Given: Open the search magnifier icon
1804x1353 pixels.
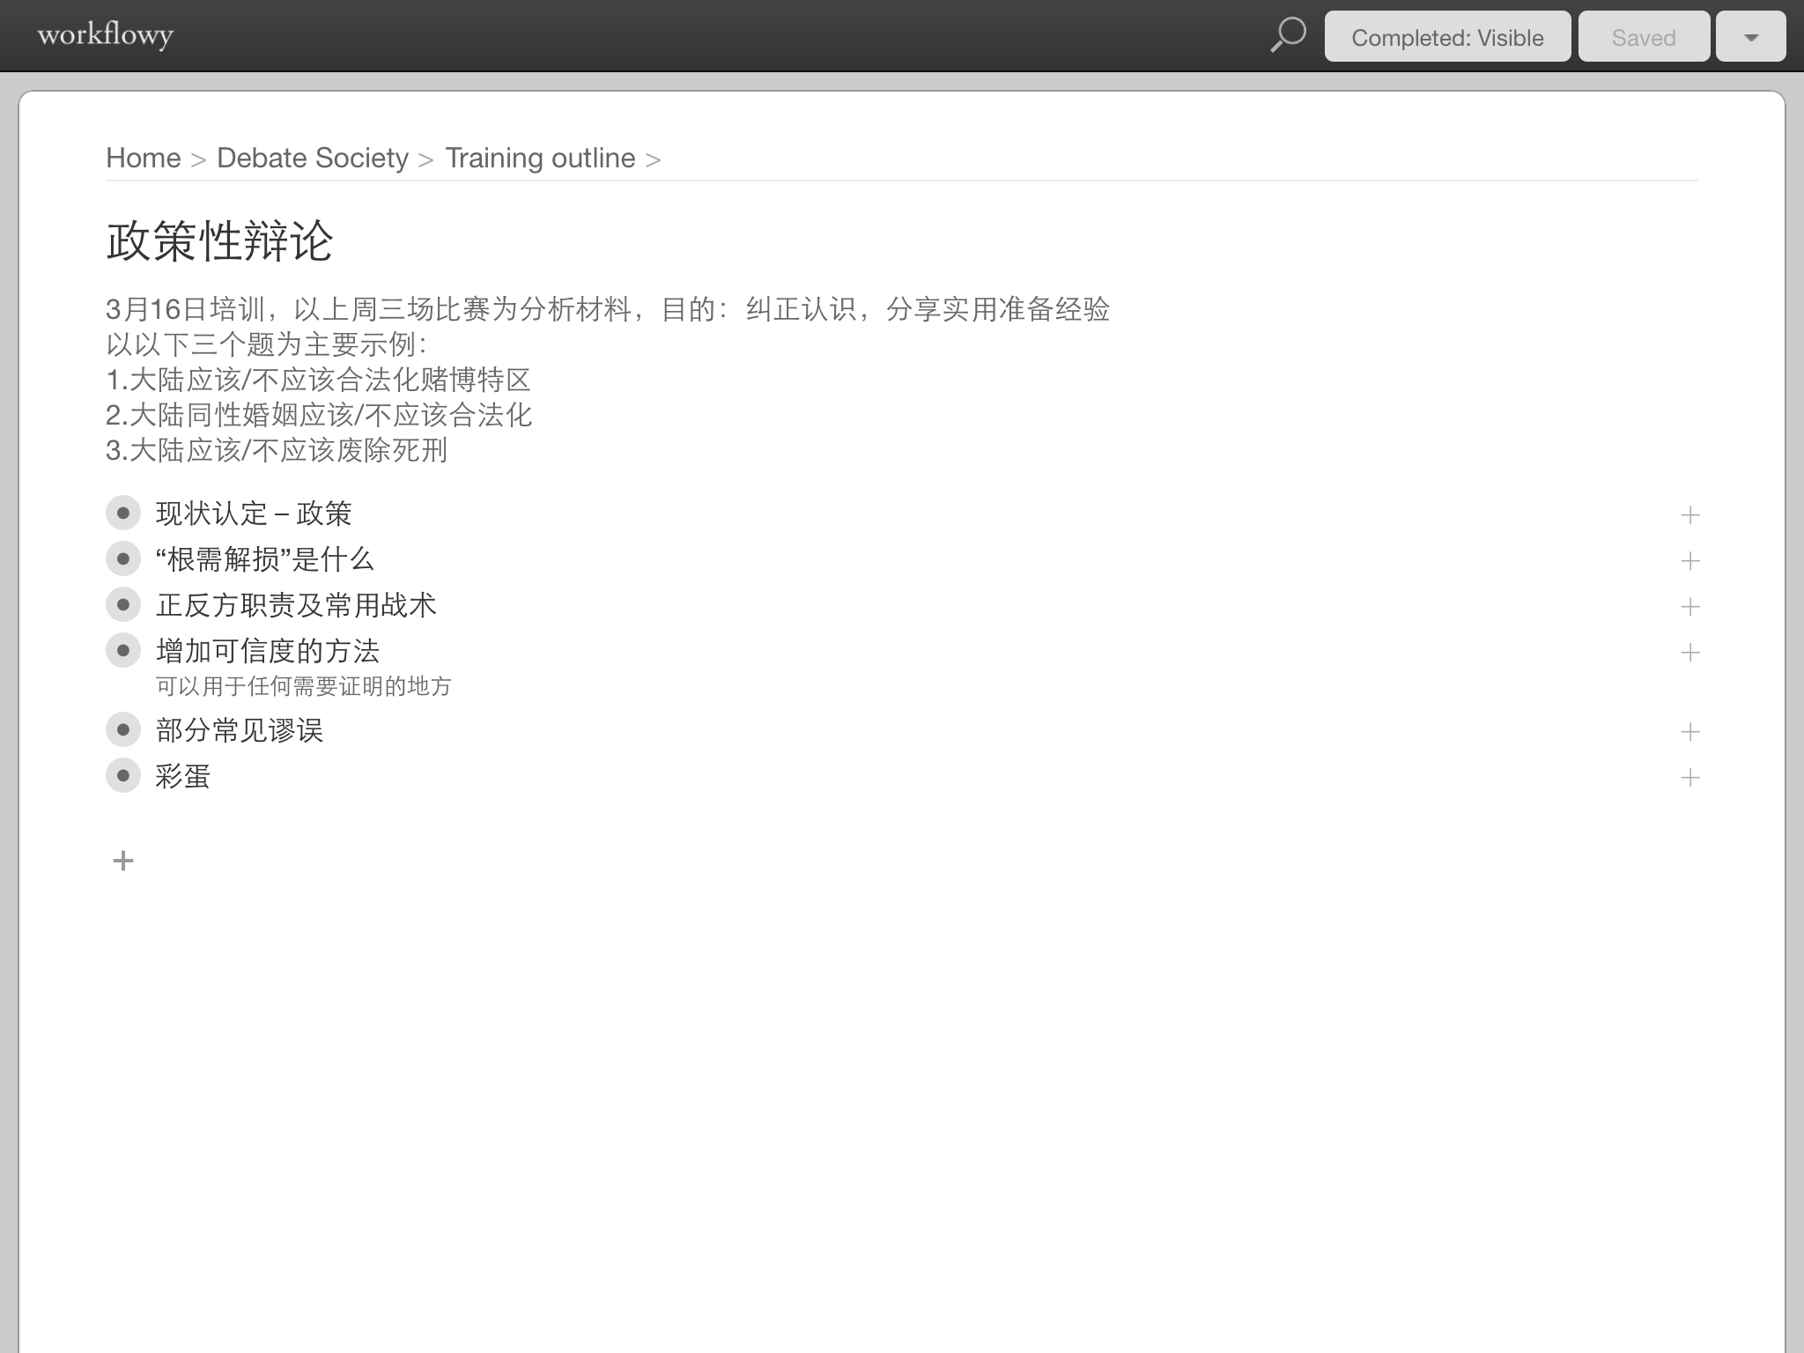Looking at the screenshot, I should (x=1288, y=36).
